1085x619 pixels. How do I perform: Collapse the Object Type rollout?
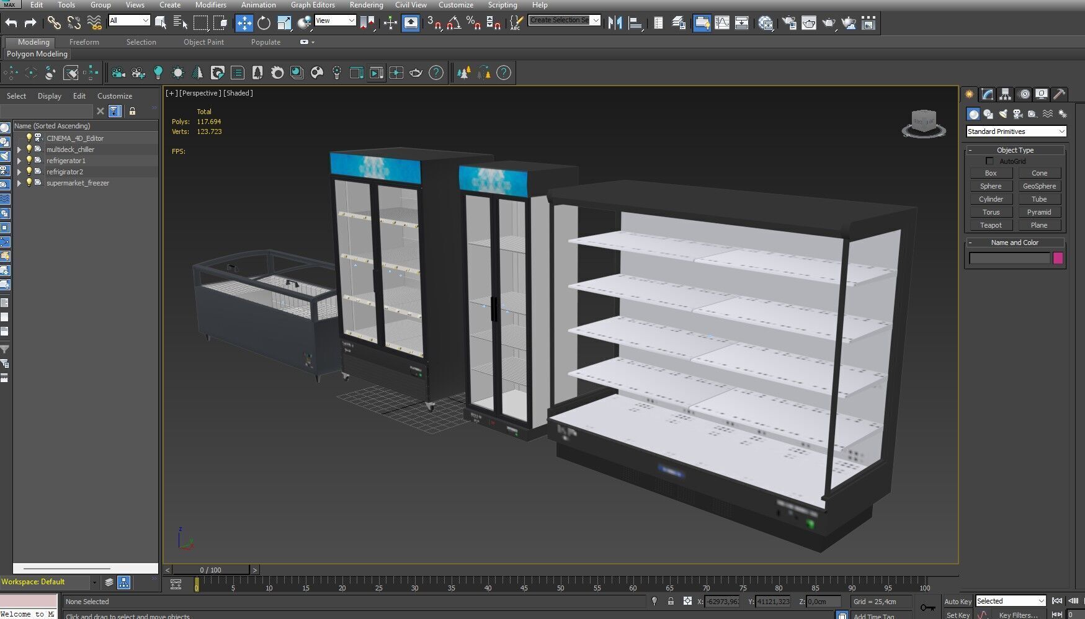[1015, 150]
